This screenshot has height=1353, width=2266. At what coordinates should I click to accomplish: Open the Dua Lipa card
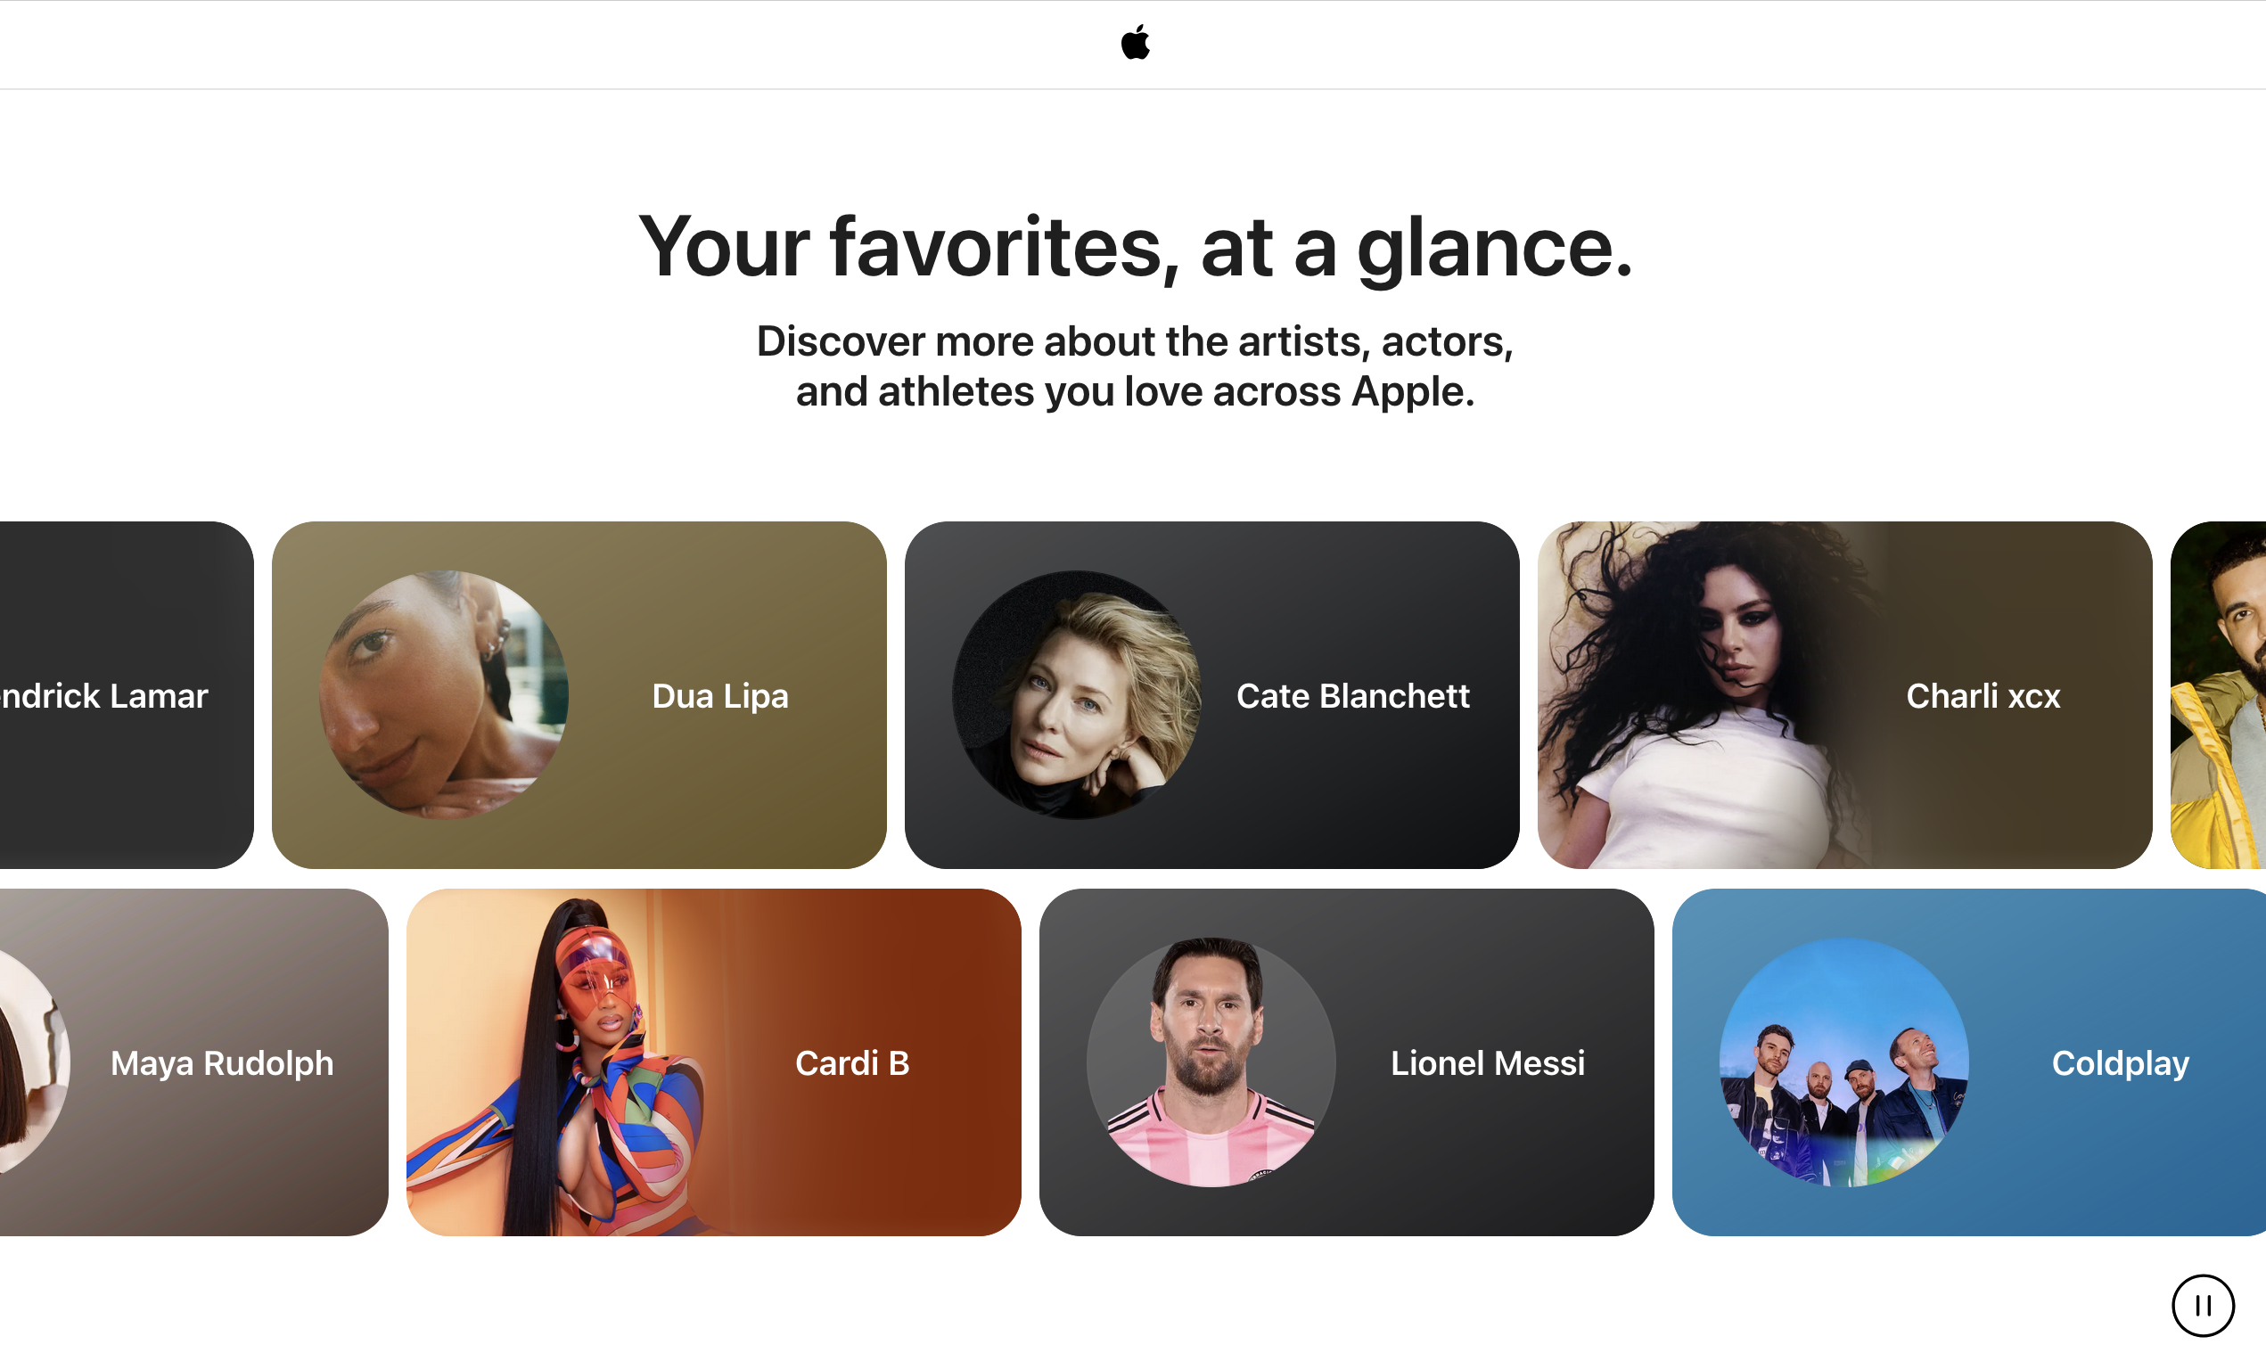pos(579,694)
